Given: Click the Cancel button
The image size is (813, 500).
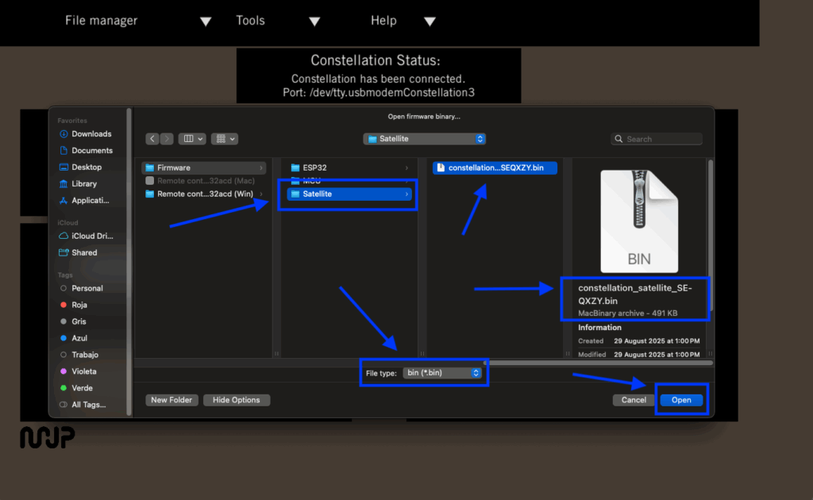Looking at the screenshot, I should tap(634, 400).
